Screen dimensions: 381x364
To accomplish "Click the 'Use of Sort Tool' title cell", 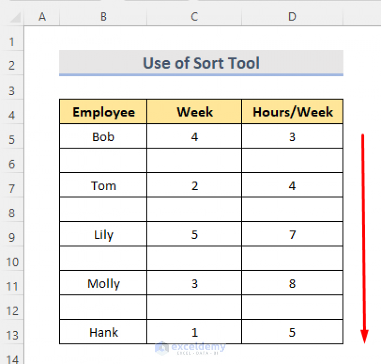I will pyautogui.click(x=201, y=63).
